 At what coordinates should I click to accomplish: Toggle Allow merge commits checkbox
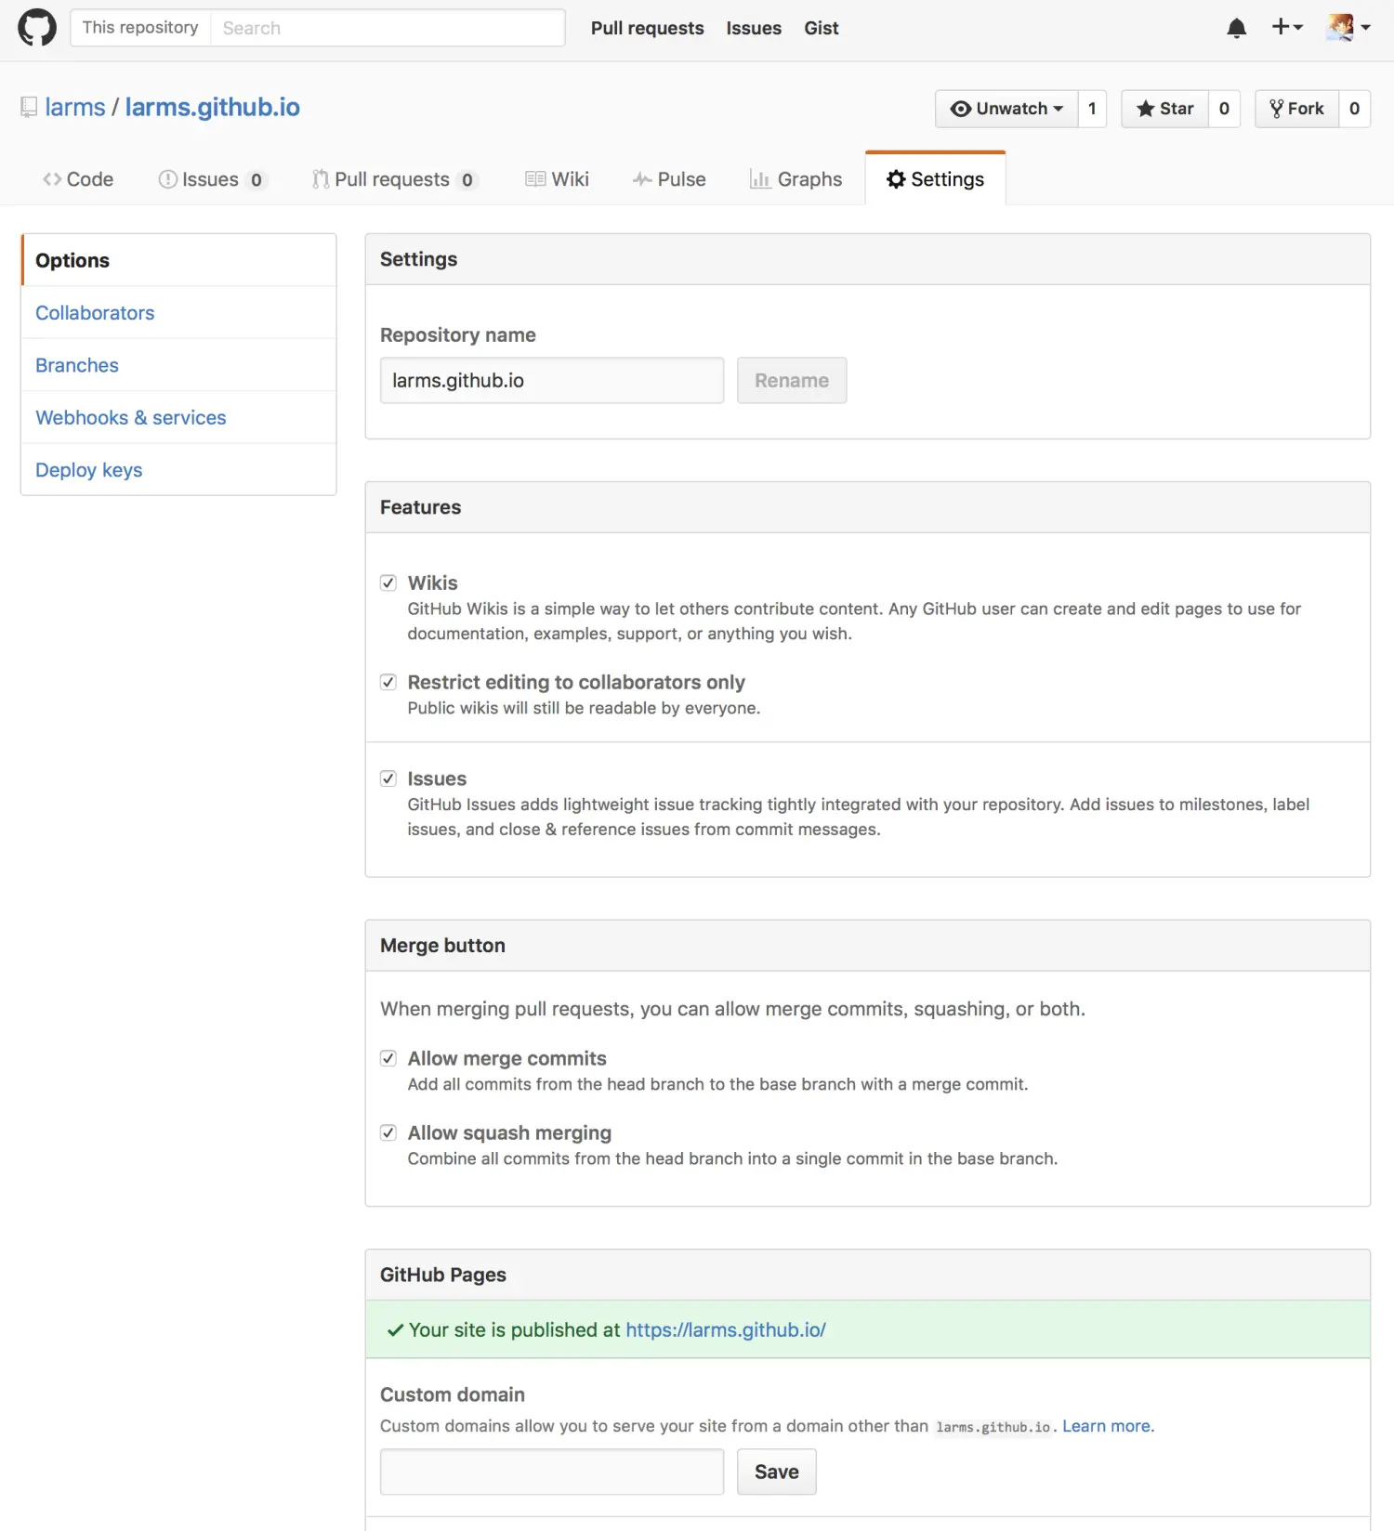pos(388,1058)
